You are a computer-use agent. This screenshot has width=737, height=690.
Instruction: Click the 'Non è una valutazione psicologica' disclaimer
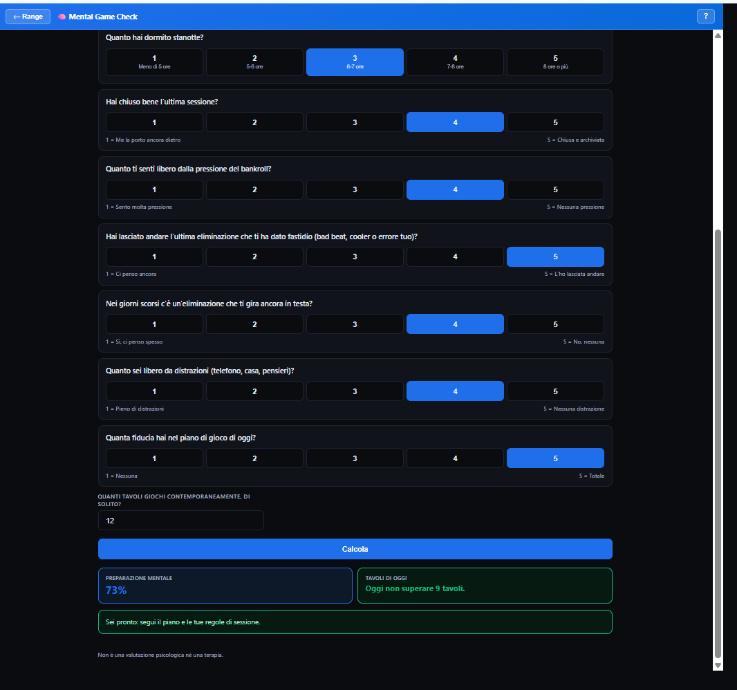point(160,655)
